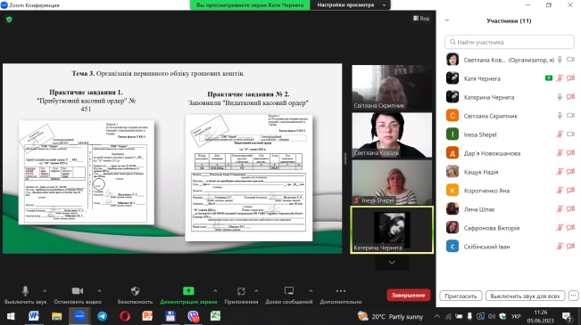Click the Пригласить button
The height and width of the screenshot is (325, 581).
coord(461,297)
